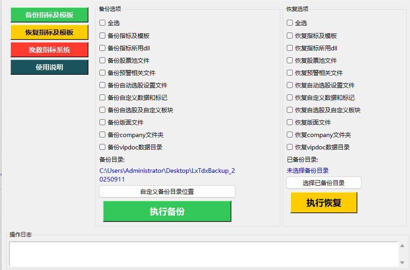The image size is (410, 270).
Task: Click the 选择已备份目录 button
Action: (x=324, y=183)
